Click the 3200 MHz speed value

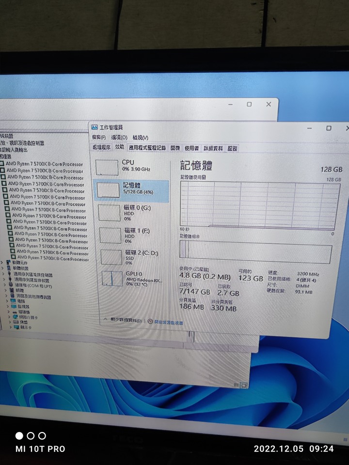(x=308, y=274)
